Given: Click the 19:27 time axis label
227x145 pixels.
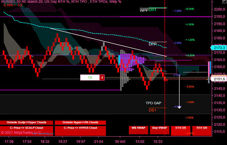Looking at the screenshot, I should [63, 141].
